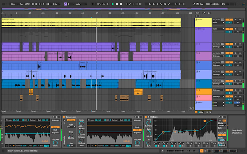Toggle the automation arm icon

point(130,4)
